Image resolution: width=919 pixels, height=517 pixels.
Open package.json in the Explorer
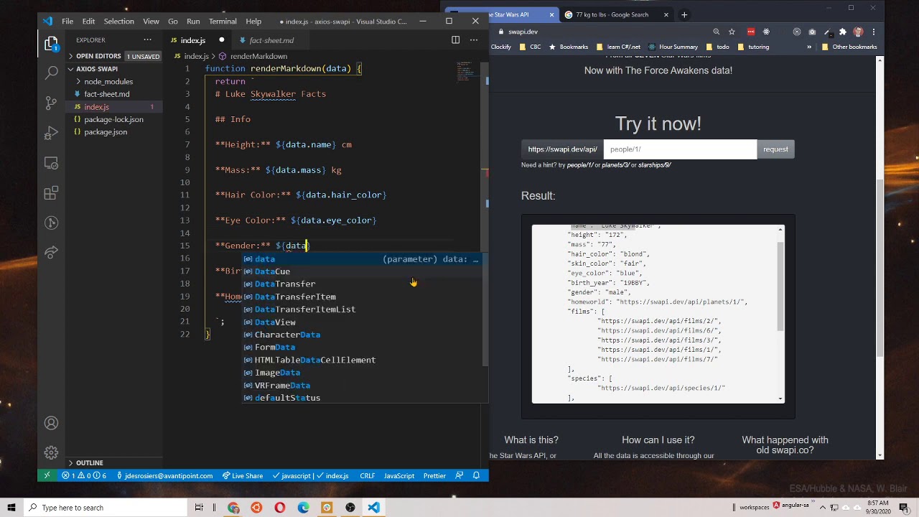click(x=106, y=132)
